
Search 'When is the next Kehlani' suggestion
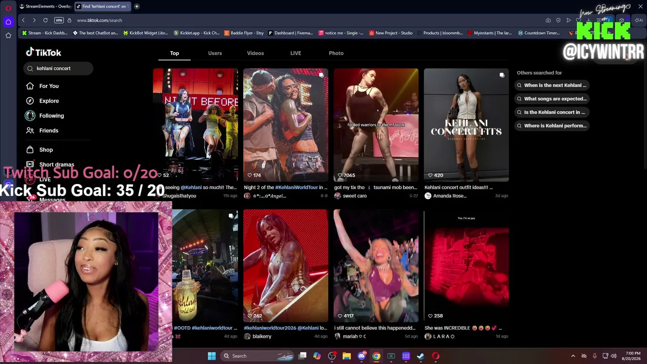[x=551, y=85]
